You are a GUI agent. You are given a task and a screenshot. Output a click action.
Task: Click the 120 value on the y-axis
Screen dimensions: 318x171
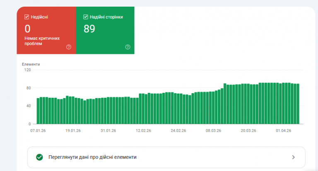pyautogui.click(x=27, y=70)
